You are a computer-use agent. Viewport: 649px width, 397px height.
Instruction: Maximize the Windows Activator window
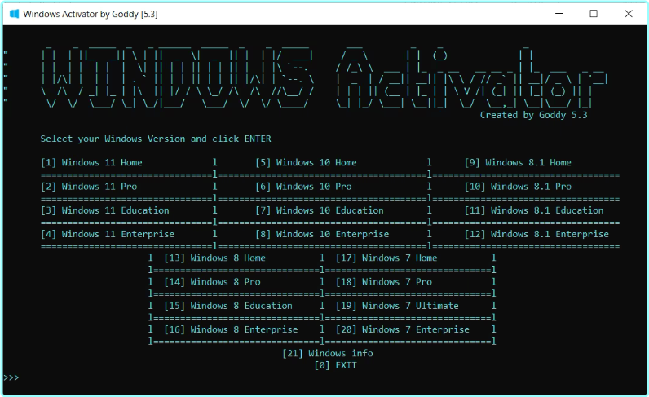(594, 14)
